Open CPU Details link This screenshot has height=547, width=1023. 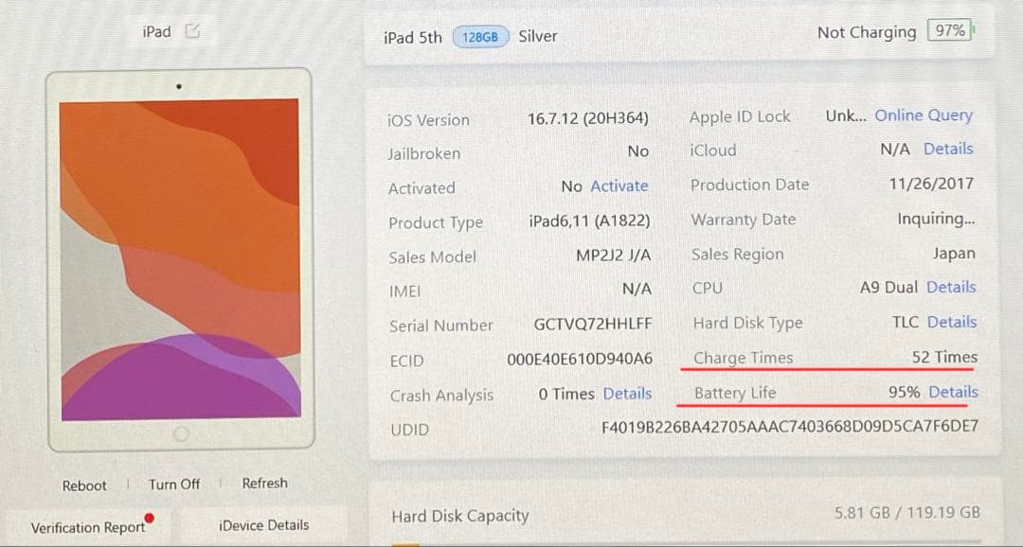951,287
